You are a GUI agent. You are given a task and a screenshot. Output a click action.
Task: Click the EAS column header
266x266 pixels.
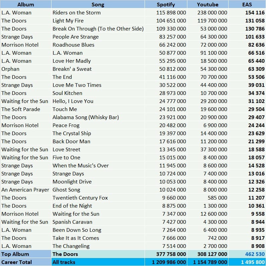pos(247,4)
